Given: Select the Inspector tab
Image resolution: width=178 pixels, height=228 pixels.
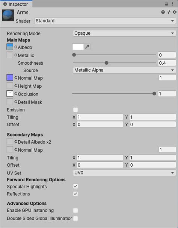Looking at the screenshot, I should pyautogui.click(x=16, y=4).
